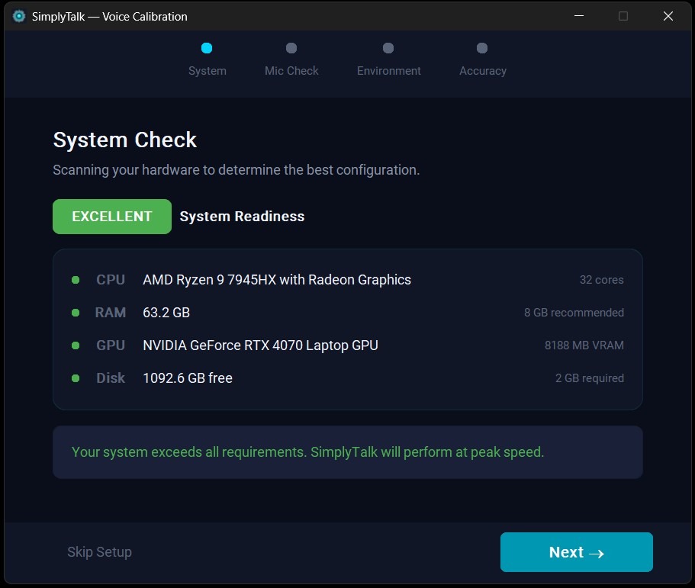Select the System step indicator
Viewport: 695px width, 588px height.
pos(207,59)
